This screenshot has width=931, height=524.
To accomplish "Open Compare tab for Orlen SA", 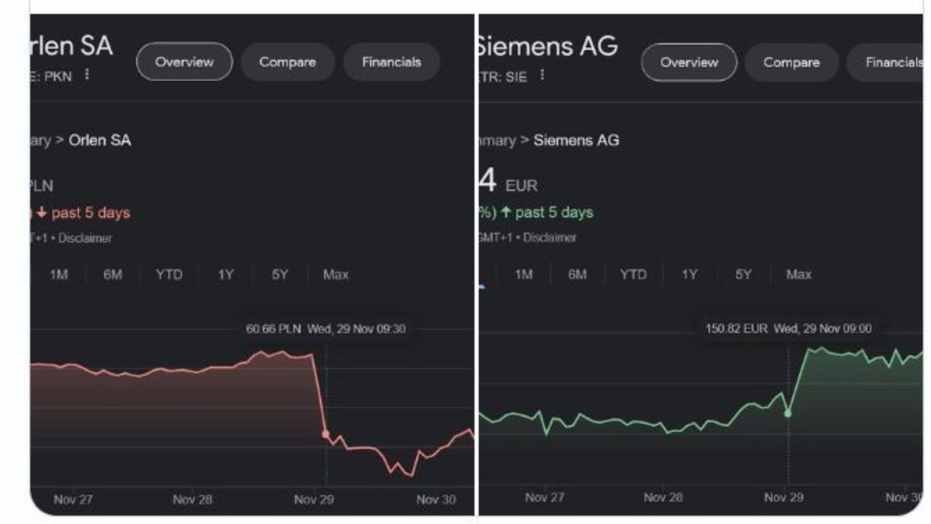I will pyautogui.click(x=288, y=62).
